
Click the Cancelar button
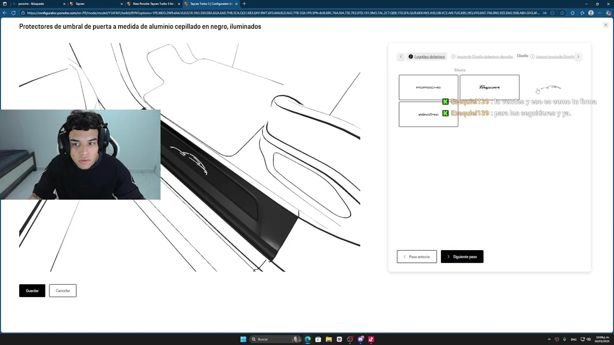(63, 290)
